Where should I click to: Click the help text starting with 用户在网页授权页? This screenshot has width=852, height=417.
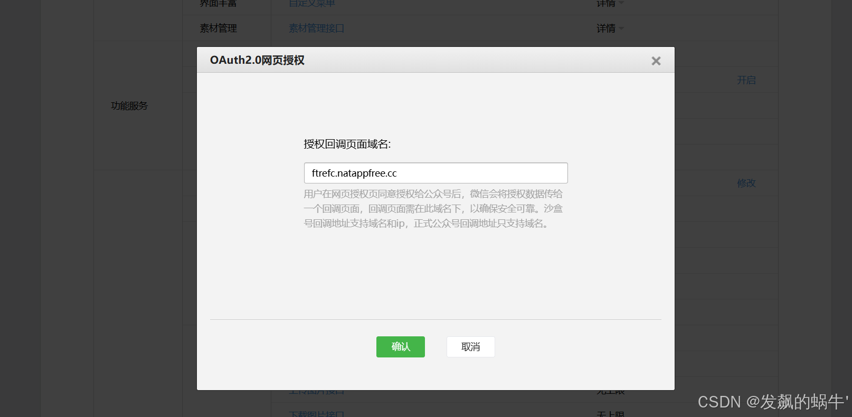click(433, 209)
